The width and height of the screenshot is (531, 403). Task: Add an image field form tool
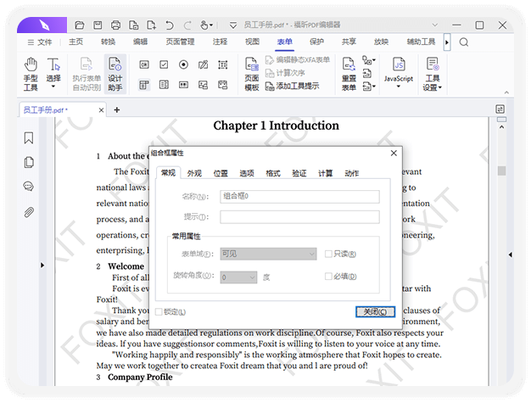click(x=204, y=85)
